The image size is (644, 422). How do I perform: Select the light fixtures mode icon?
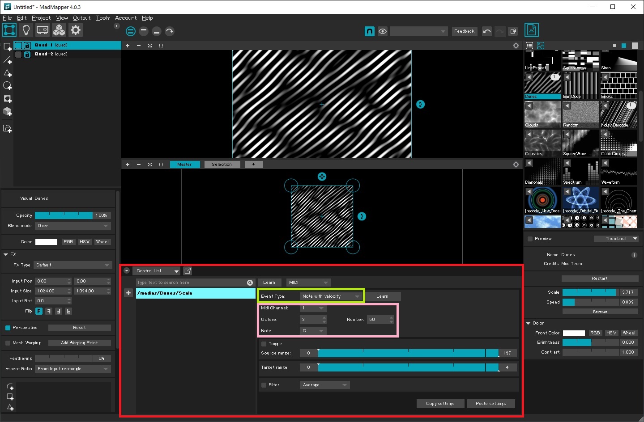click(x=26, y=30)
